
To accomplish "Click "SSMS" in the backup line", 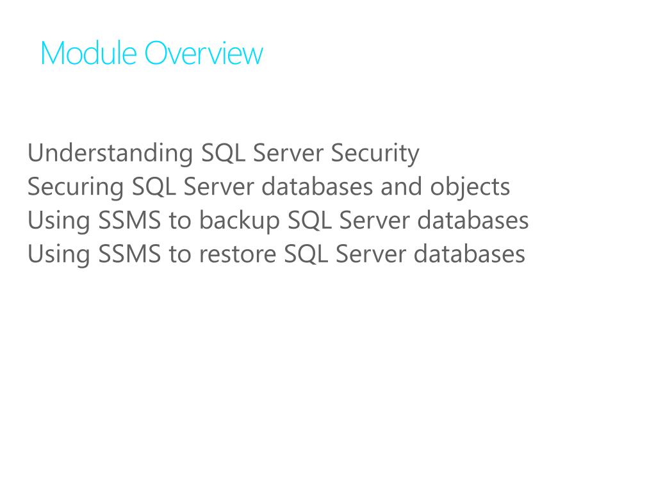I will tap(129, 220).
